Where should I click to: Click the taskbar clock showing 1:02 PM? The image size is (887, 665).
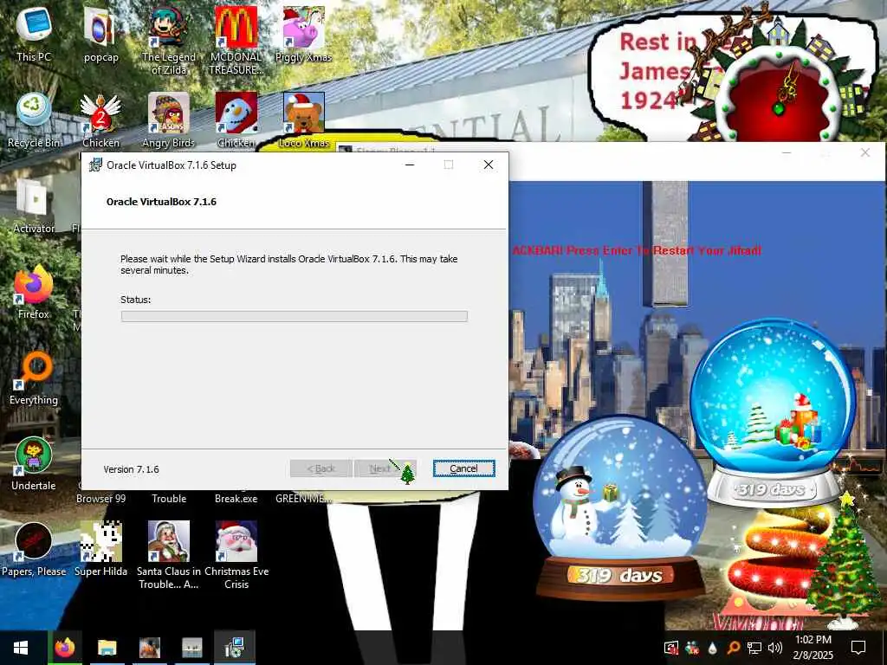813,648
